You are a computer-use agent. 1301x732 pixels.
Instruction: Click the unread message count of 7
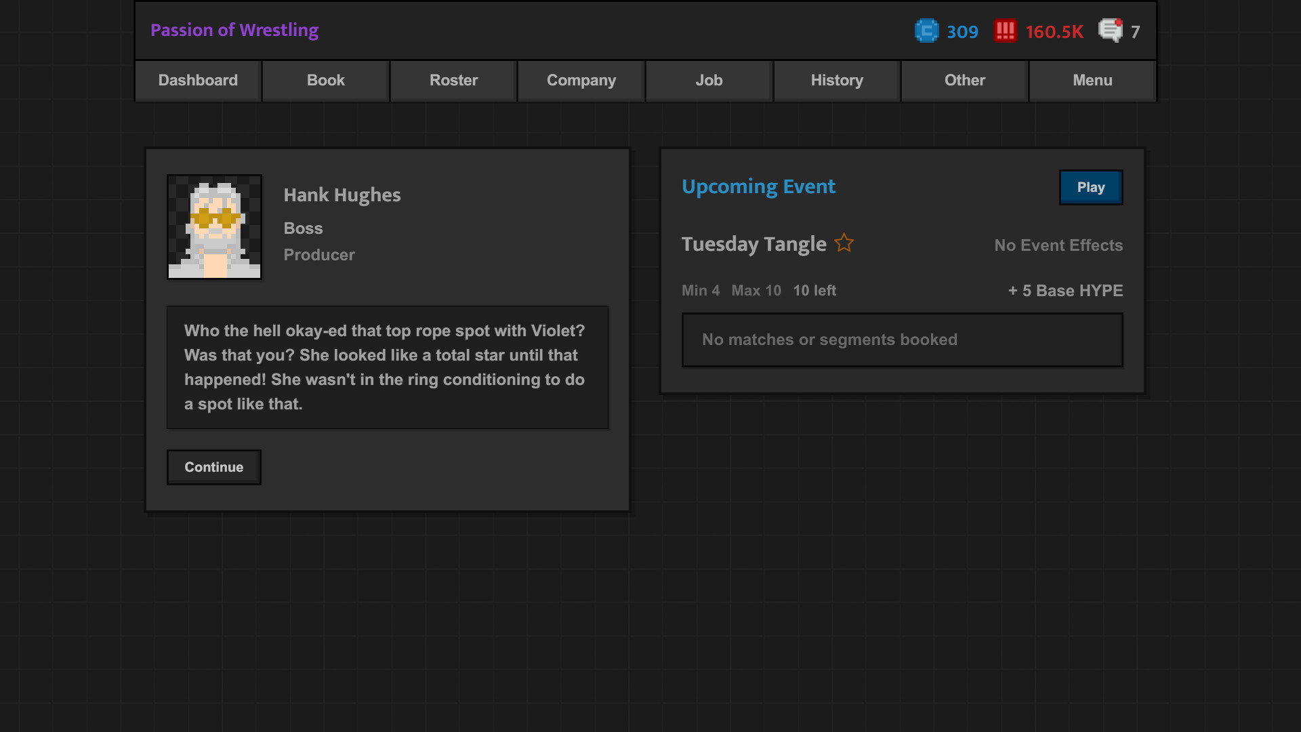1137,31
